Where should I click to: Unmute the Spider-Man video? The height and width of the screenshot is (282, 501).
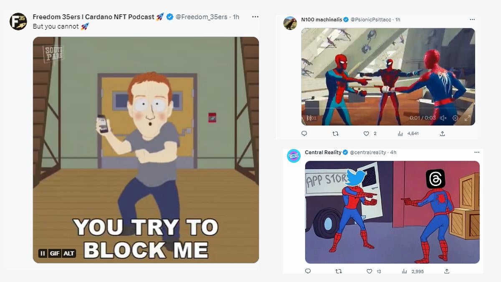pos(443,118)
